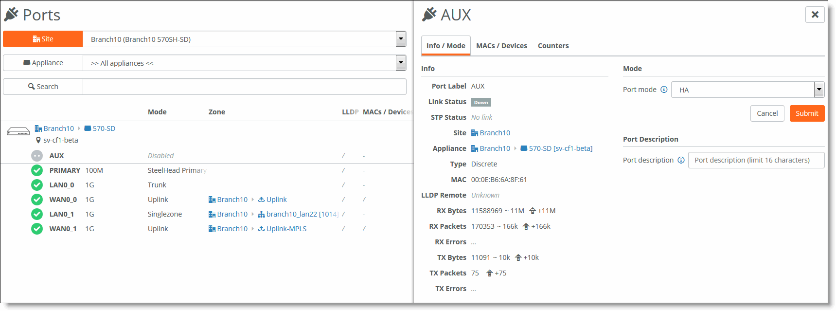Expand the Port mode HA dropdown
The width and height of the screenshot is (836, 311).
click(819, 90)
